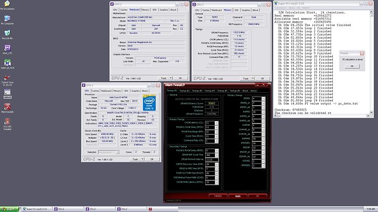Open the Graphics tab in the CPU-Z CPU window
The width and height of the screenshot is (378, 212).
(135, 91)
